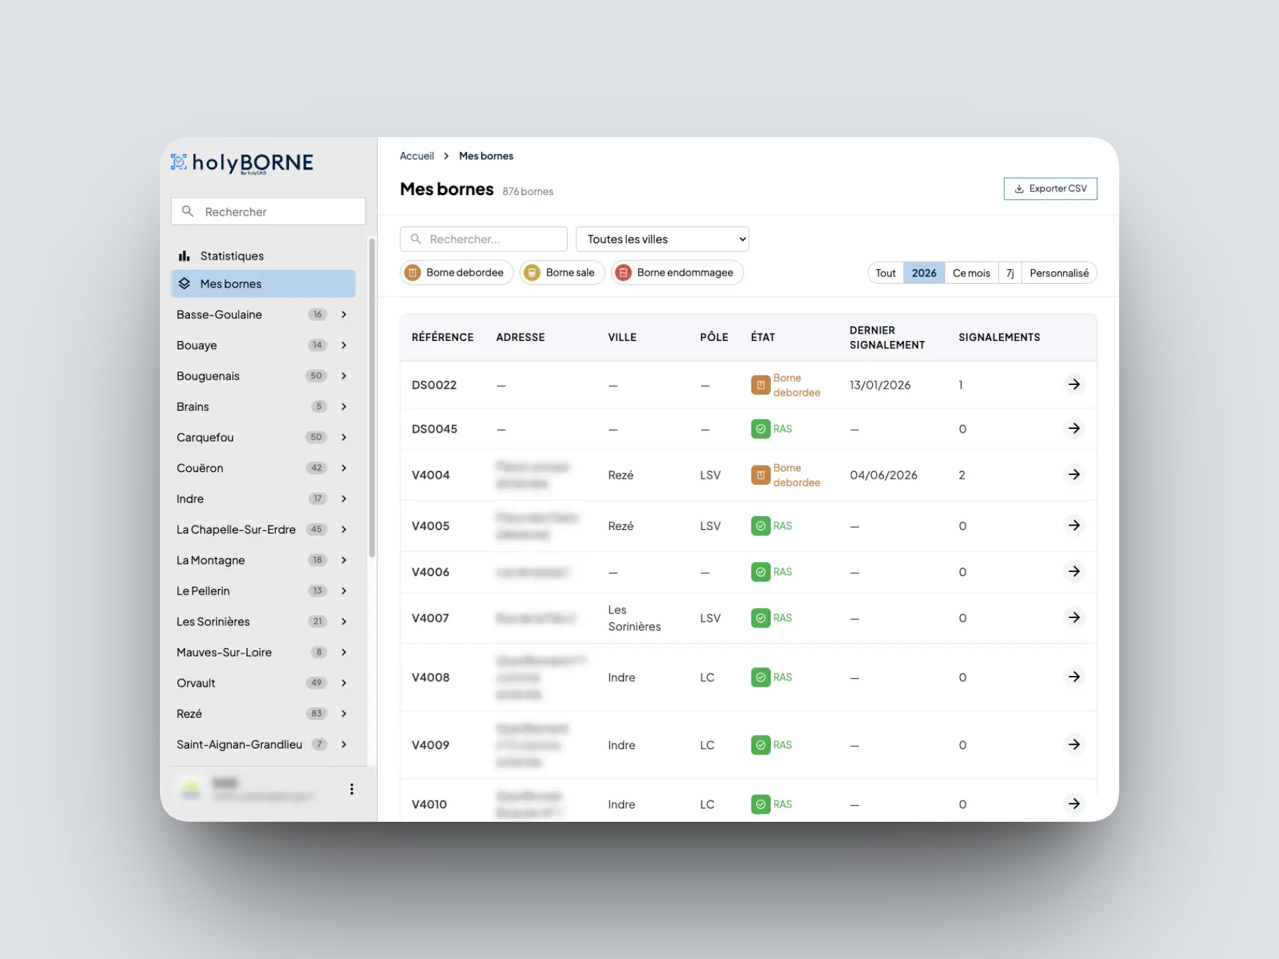
Task: Open row DS0022 with its arrow icon
Action: coord(1074,384)
